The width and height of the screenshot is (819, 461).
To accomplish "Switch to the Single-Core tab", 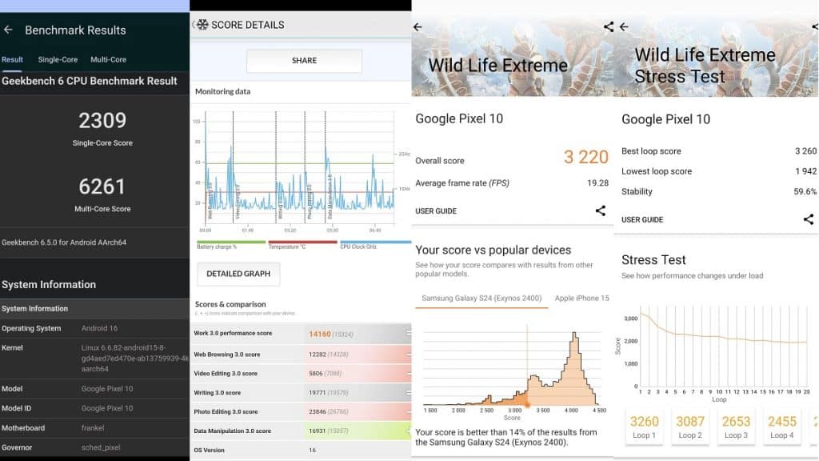I will [x=58, y=60].
